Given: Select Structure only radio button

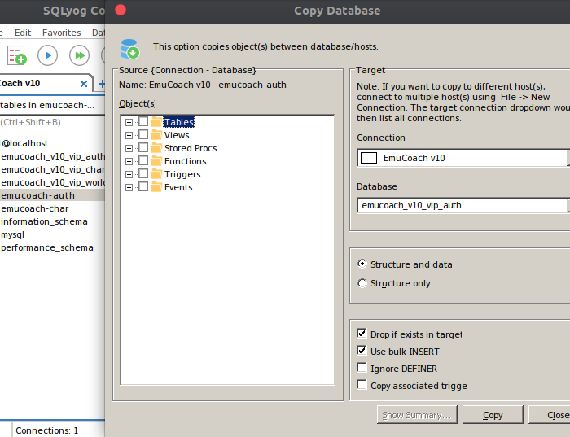Looking at the screenshot, I should coord(362,282).
